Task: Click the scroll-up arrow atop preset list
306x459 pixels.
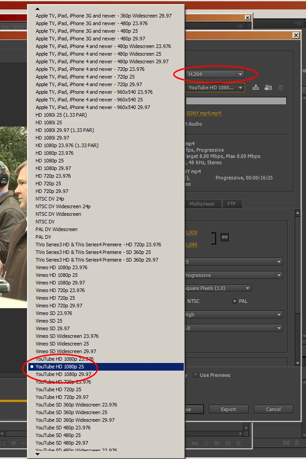Action: tap(37, 9)
